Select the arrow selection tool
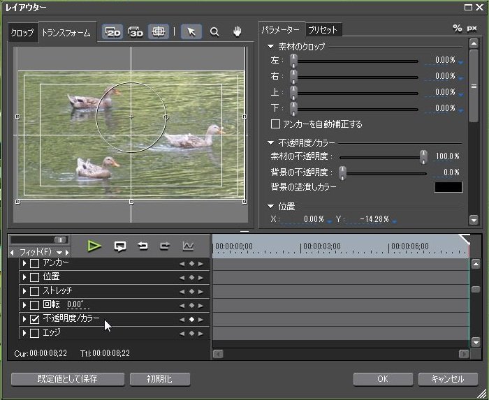Image resolution: width=489 pixels, height=400 pixels. (191, 32)
